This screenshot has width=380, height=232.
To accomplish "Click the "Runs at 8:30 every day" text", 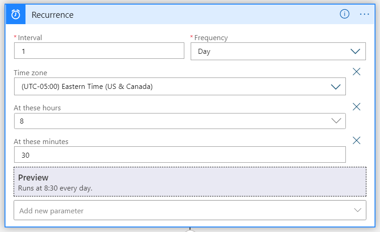I will 55,188.
